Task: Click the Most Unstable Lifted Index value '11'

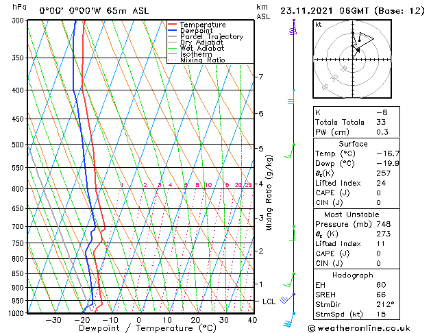Action: (x=381, y=244)
